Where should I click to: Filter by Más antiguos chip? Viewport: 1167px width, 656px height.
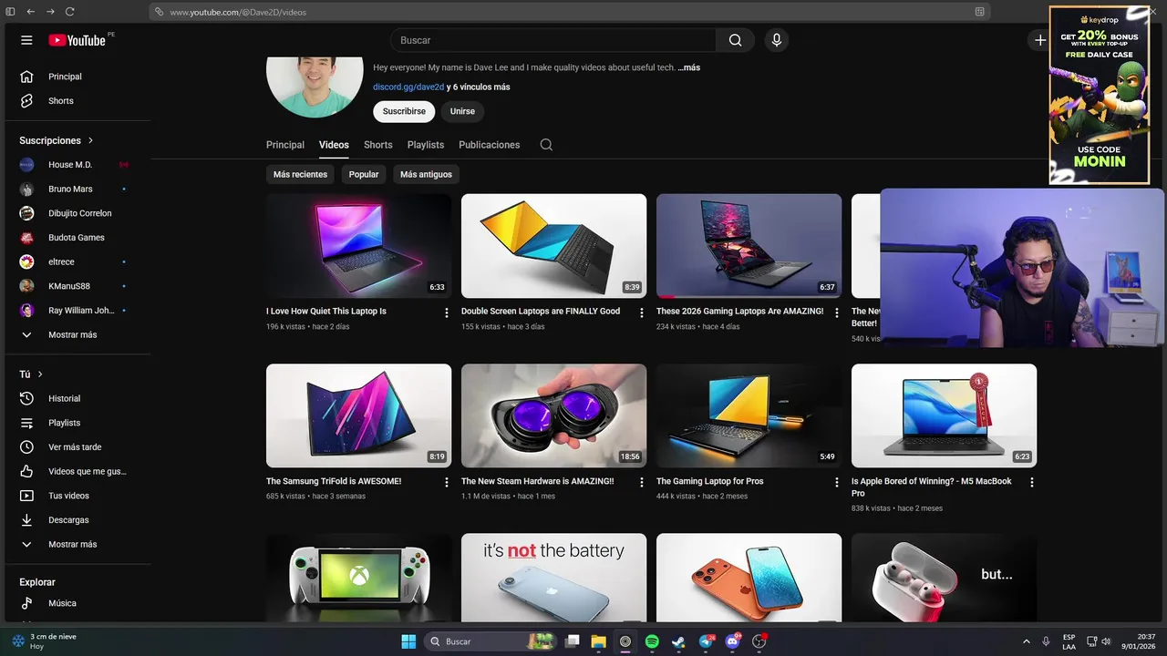click(426, 174)
